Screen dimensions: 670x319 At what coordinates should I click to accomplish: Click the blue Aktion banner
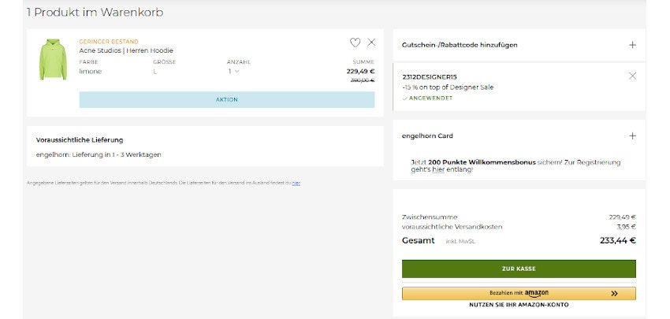click(x=227, y=99)
